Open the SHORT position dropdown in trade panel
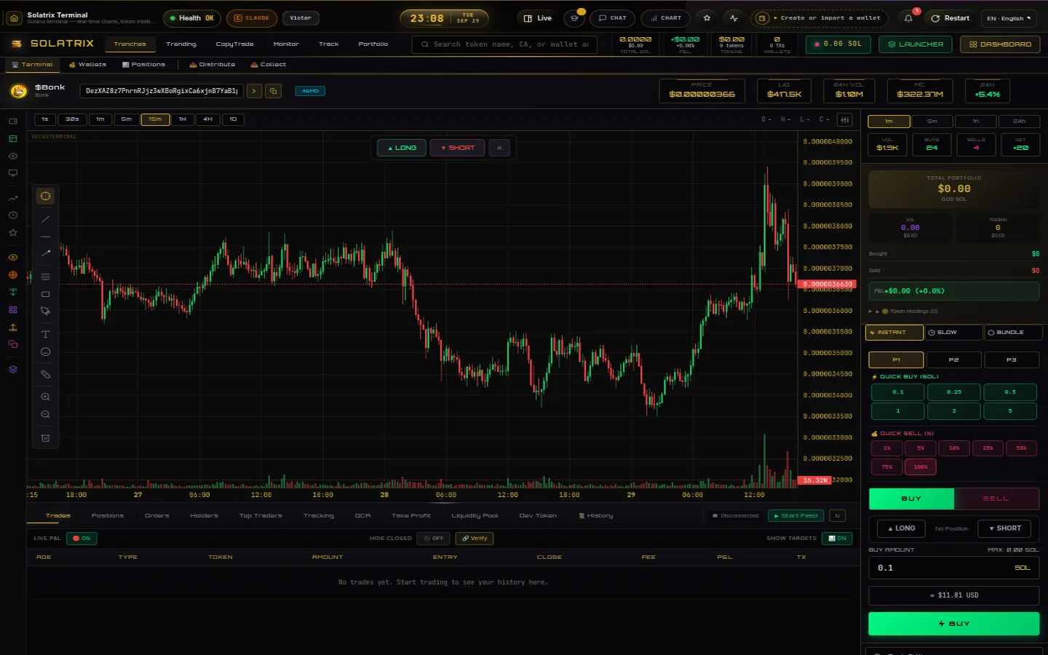The width and height of the screenshot is (1048, 655). [1004, 528]
